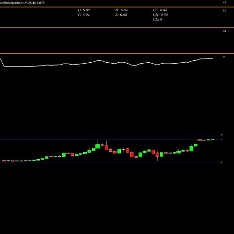The width and height of the screenshot is (234, 234).
Task: Click the '9' axis label
Action: tap(224, 57)
